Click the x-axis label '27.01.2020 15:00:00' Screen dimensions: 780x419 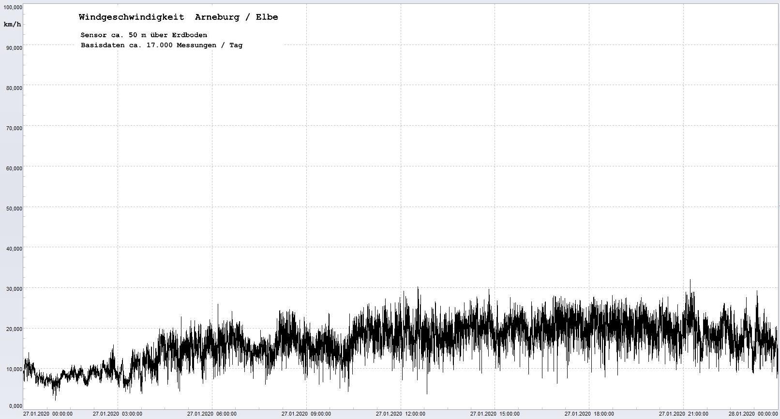click(495, 414)
